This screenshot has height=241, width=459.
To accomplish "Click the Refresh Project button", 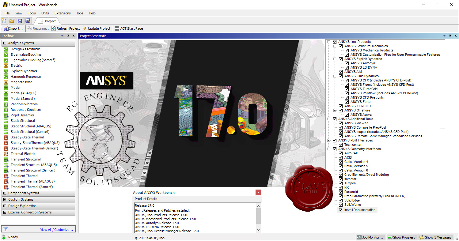I will pos(66,28).
